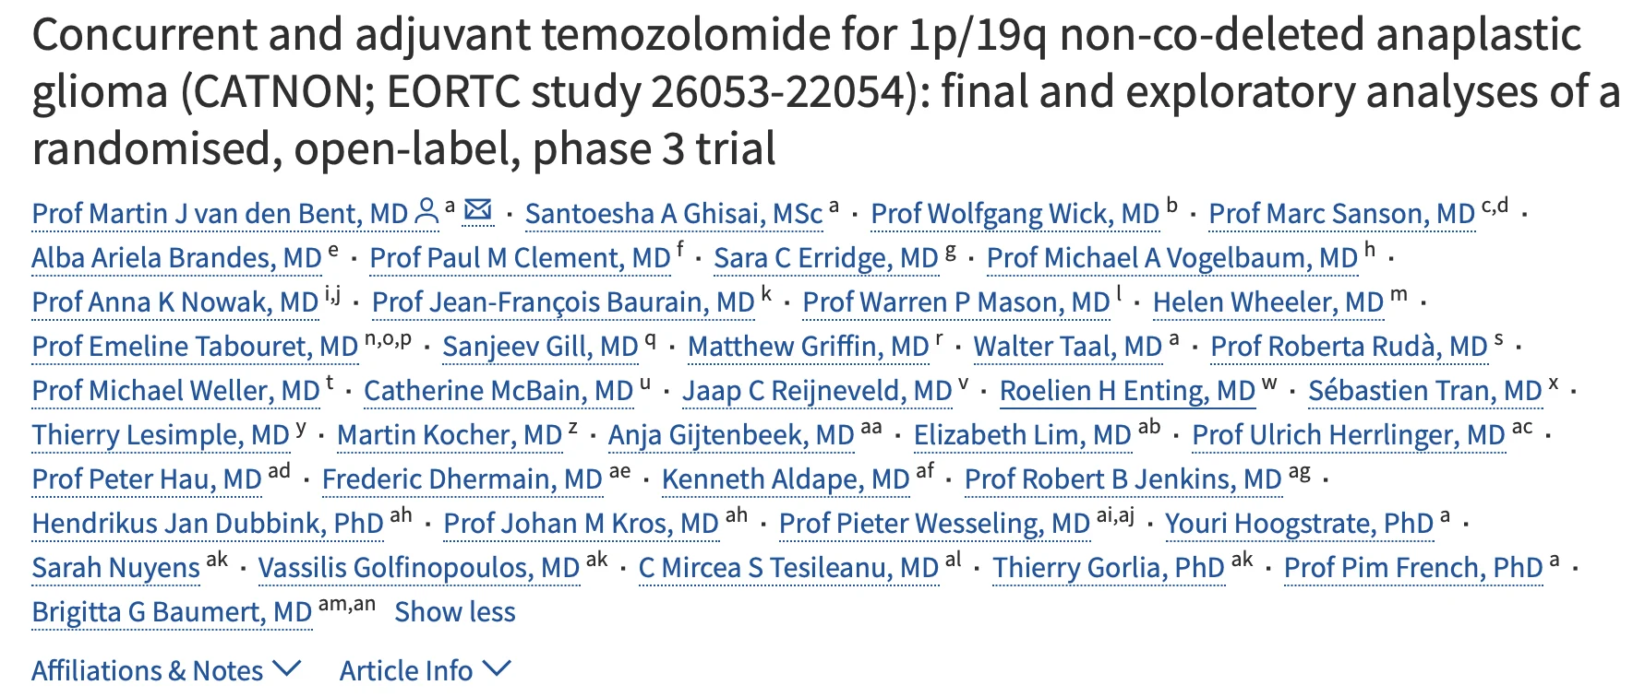Open author Prof Michael A Vogelbaum

pos(1171,258)
